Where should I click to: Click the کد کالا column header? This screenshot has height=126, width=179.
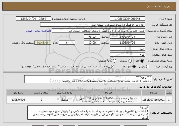pyautogui.click(x=154, y=93)
